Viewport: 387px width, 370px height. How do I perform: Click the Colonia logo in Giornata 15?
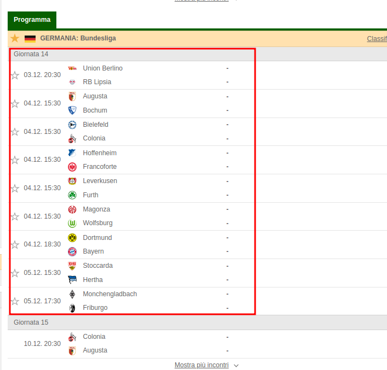[x=72, y=337]
